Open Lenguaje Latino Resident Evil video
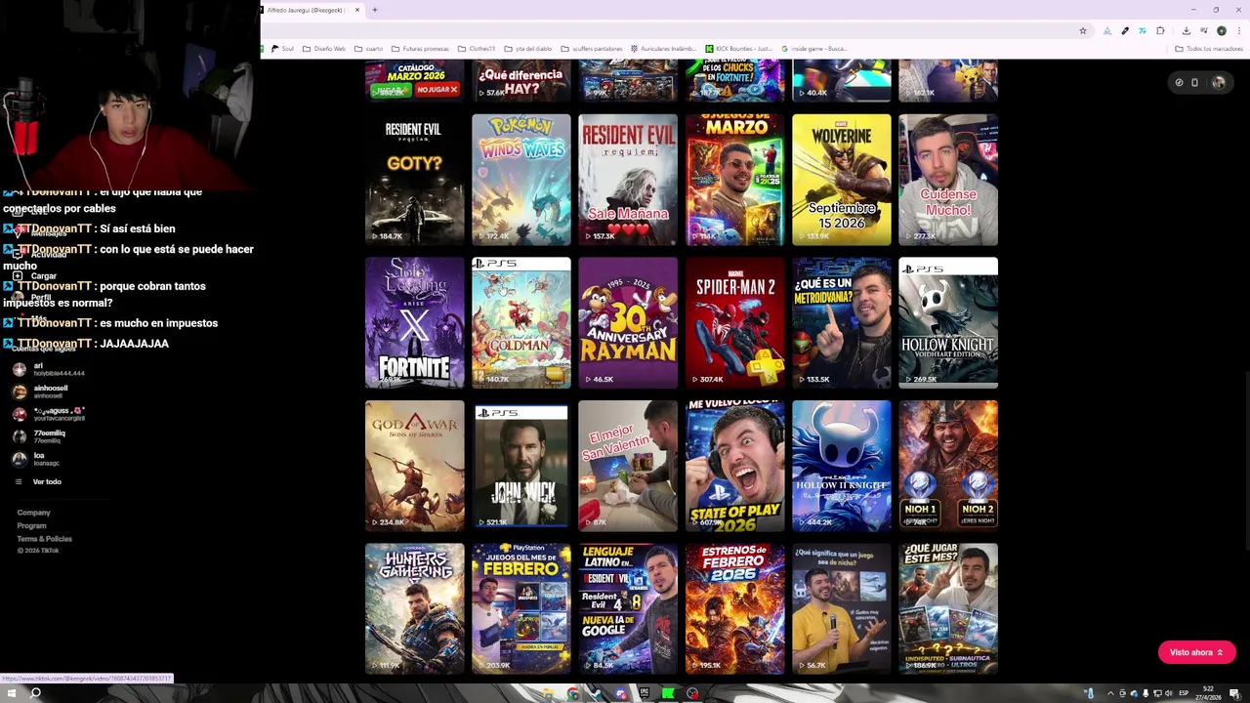 point(628,609)
